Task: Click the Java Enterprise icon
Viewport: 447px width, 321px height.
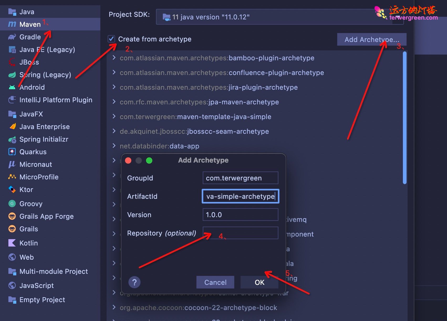Action: 13,126
